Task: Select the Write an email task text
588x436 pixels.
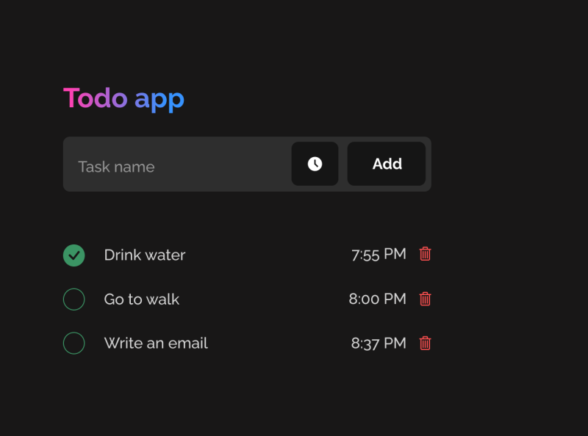Action: [x=156, y=344]
